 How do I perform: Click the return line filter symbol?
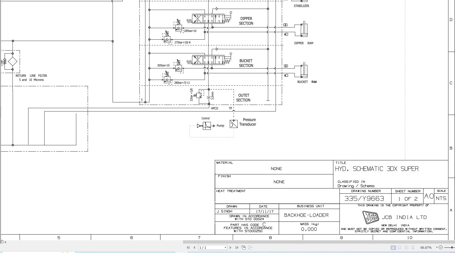tap(12, 61)
